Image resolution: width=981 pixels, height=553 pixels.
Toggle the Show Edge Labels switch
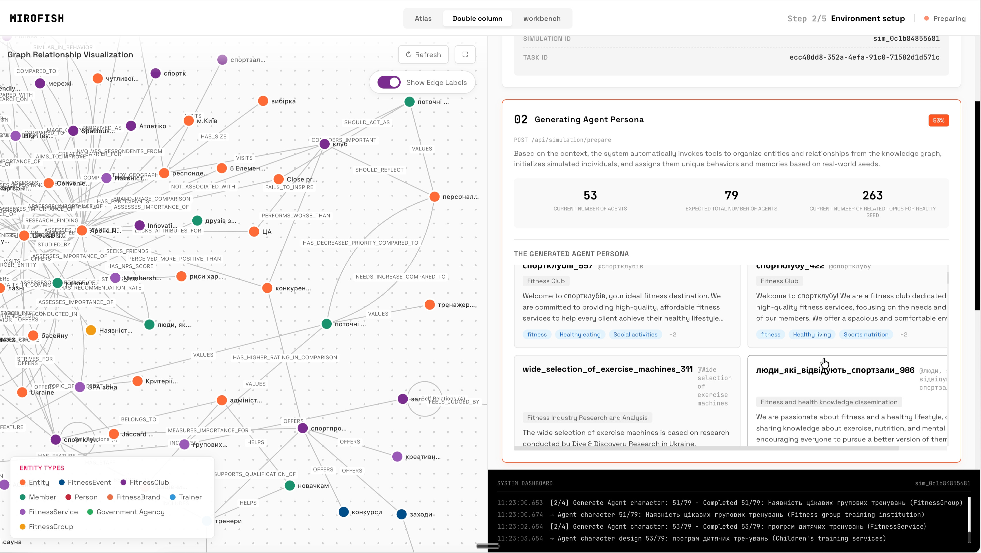389,82
